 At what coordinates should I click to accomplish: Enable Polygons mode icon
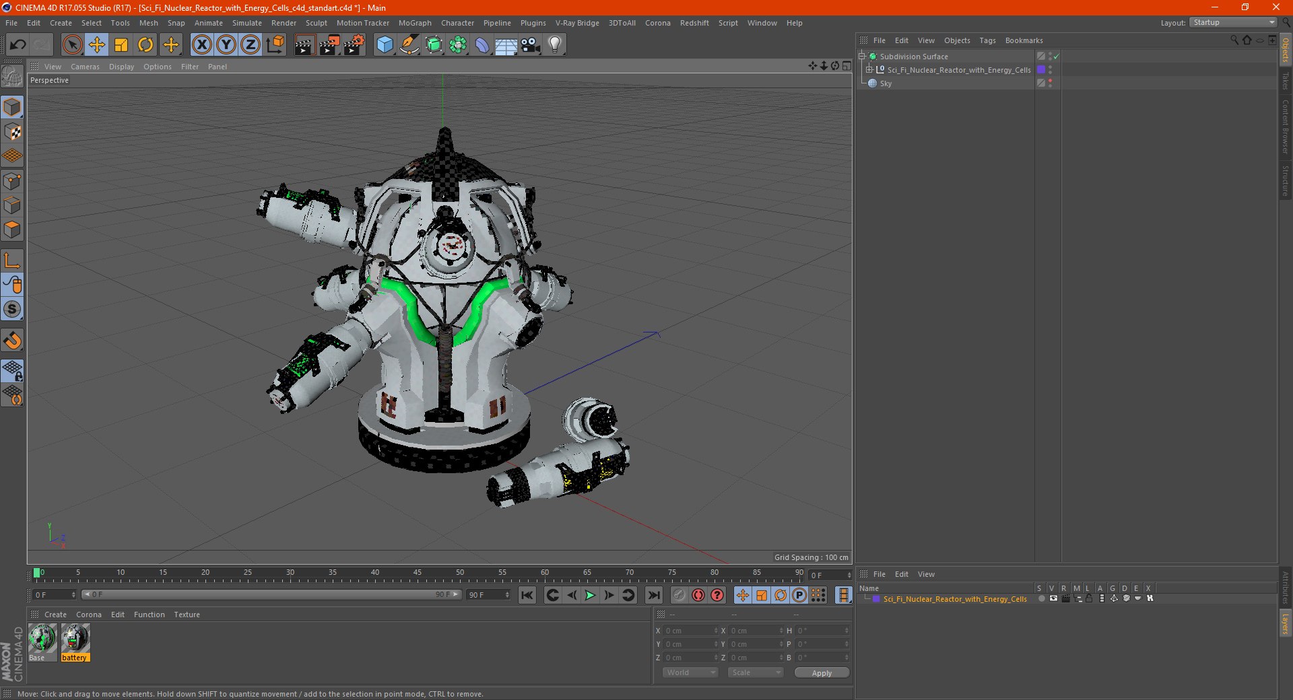[12, 230]
